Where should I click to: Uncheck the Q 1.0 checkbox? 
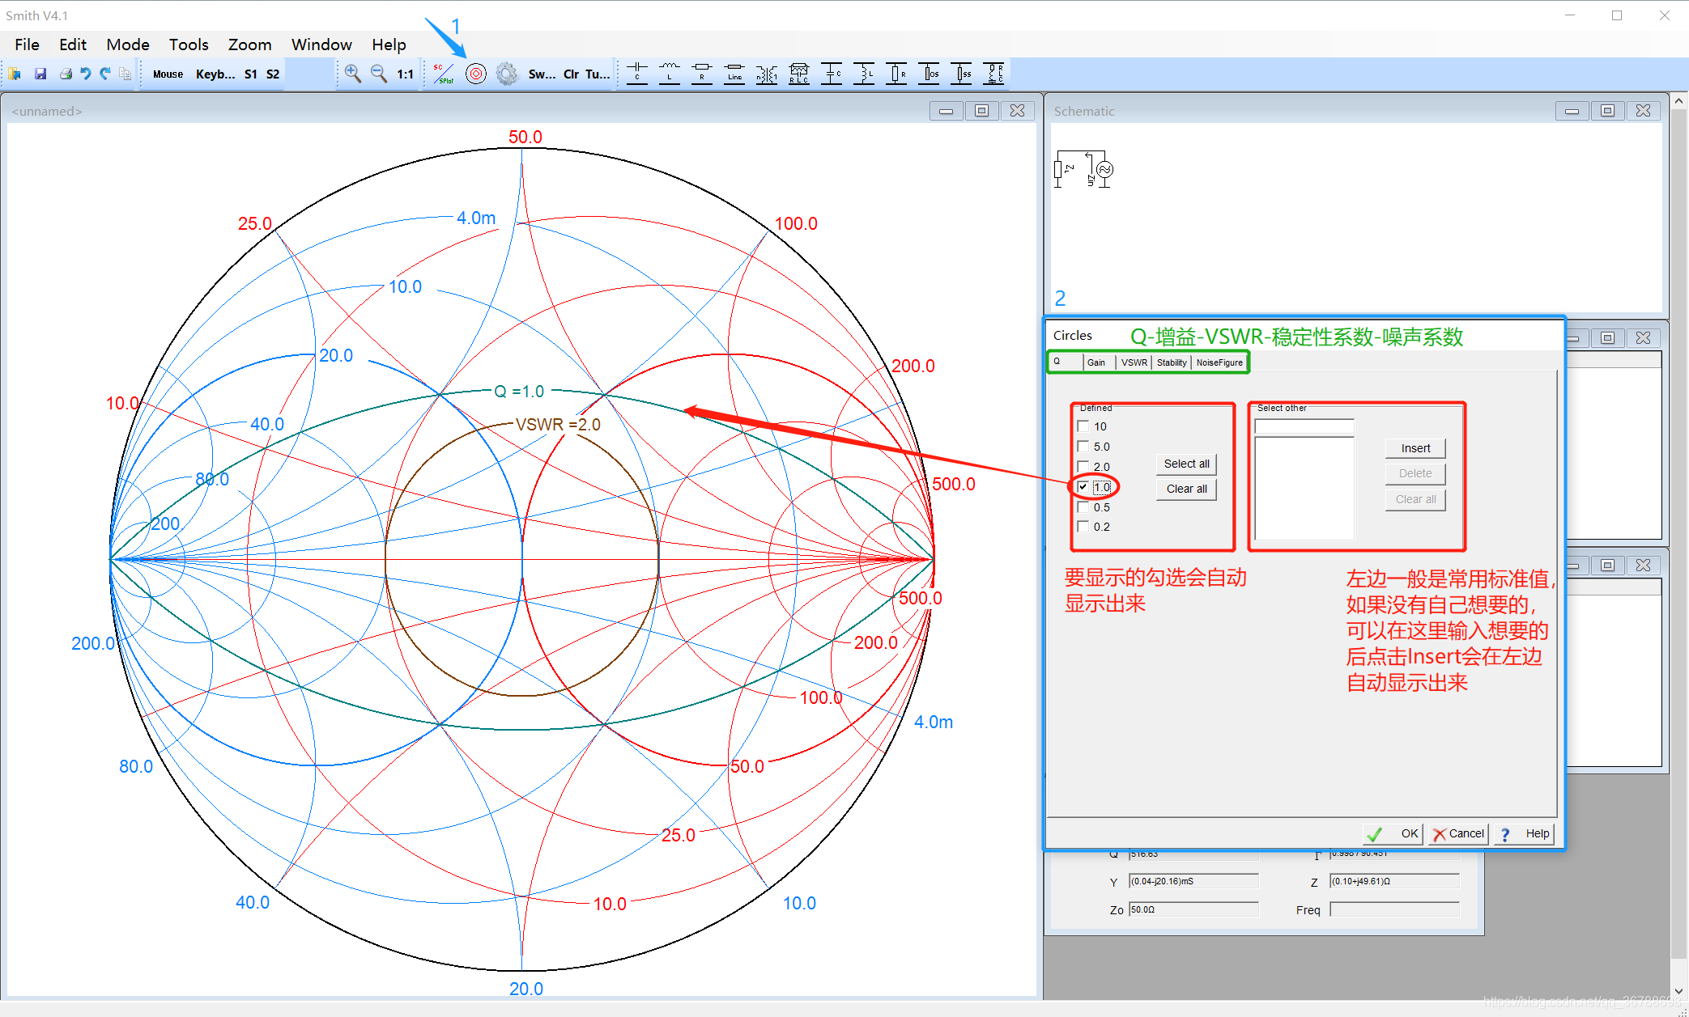click(x=1083, y=487)
